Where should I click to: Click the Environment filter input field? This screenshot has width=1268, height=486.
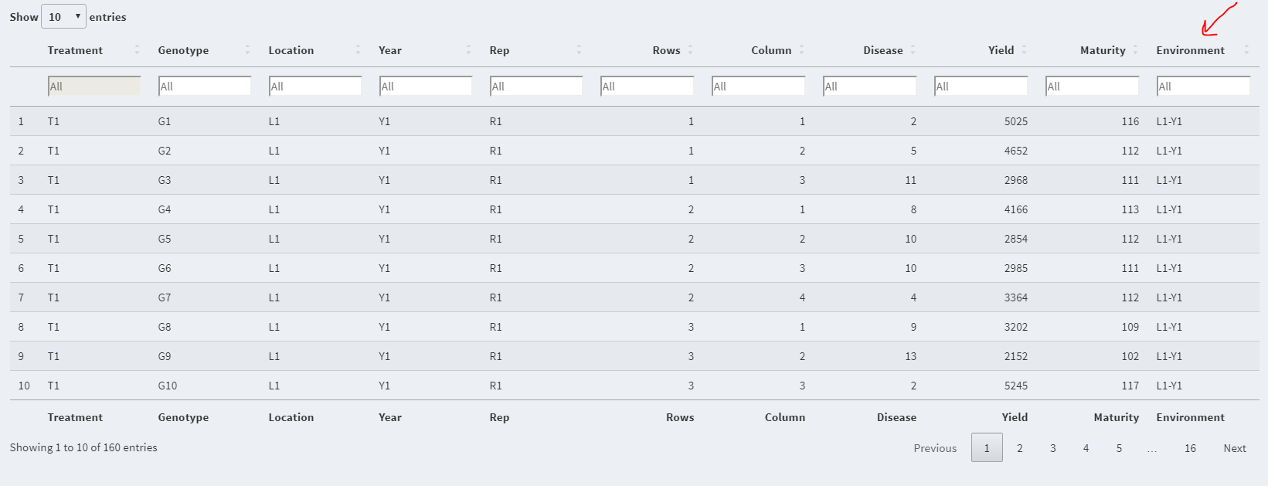(1203, 87)
